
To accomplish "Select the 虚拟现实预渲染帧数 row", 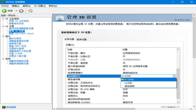I will pos(122,99).
